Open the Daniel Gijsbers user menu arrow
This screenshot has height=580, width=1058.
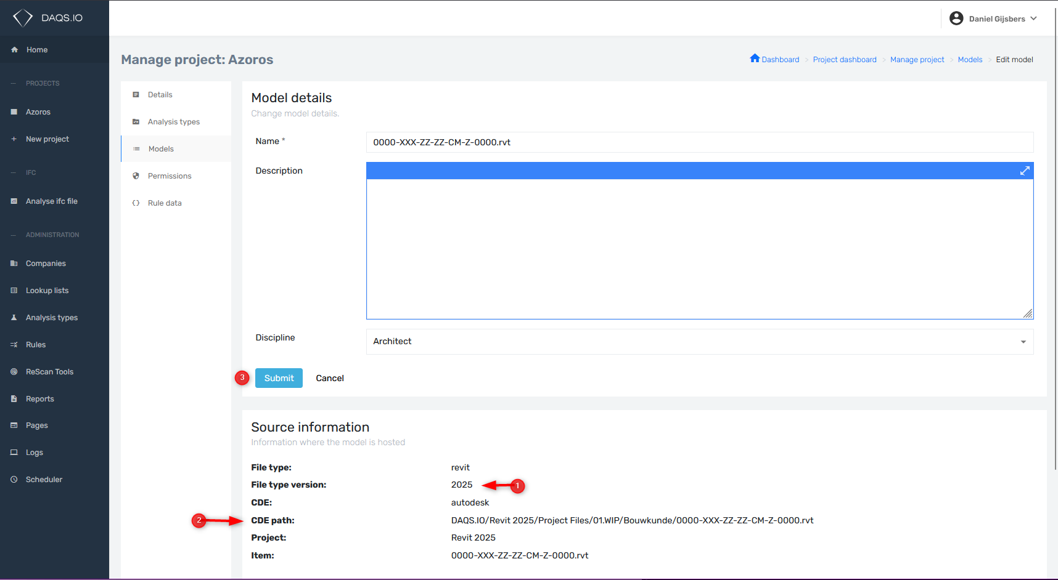click(1034, 18)
